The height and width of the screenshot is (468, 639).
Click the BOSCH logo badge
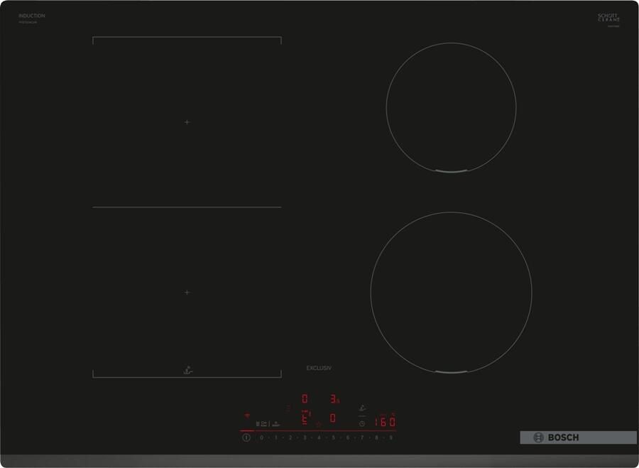(x=578, y=437)
